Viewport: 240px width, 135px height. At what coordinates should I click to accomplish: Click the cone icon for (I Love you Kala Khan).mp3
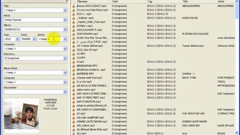tap(73, 10)
